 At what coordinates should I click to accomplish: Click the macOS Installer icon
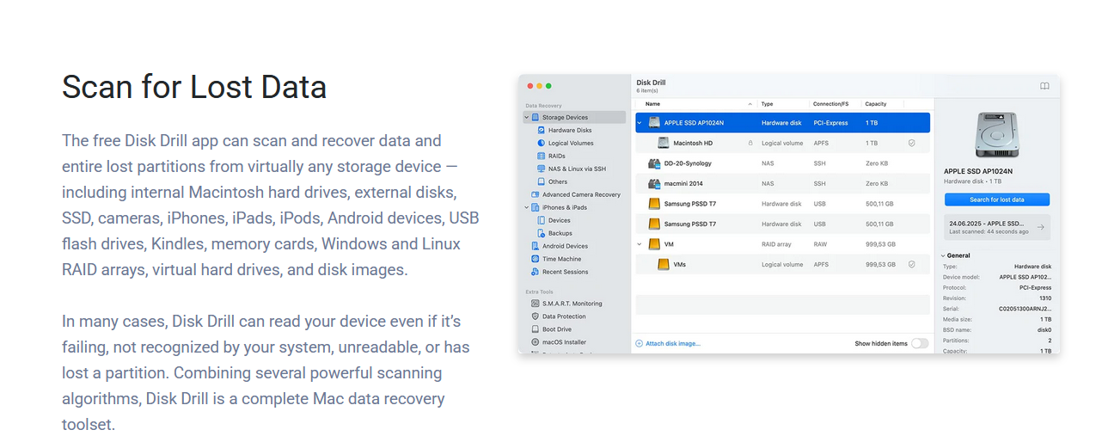pos(535,342)
